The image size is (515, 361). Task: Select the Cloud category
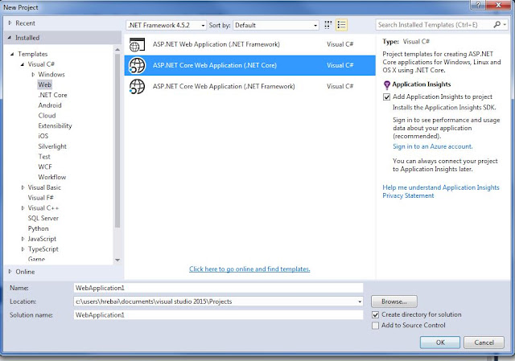[47, 116]
